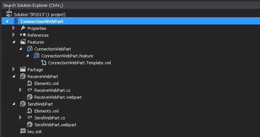The height and width of the screenshot is (137, 260).
Task: Click the key.snk certificate icon
Action: click(23, 131)
